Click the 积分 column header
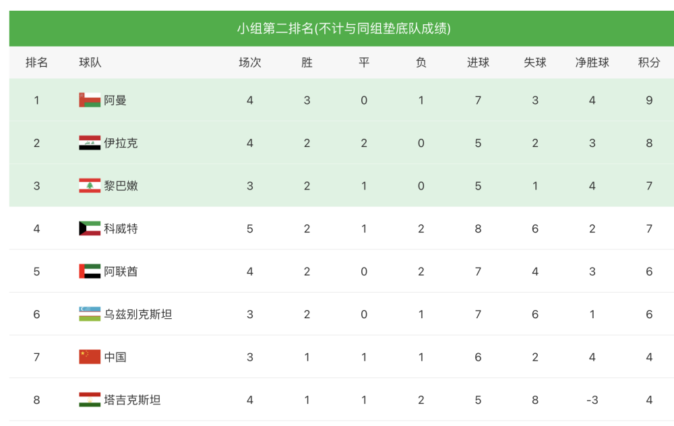The height and width of the screenshot is (426, 674). 649,62
